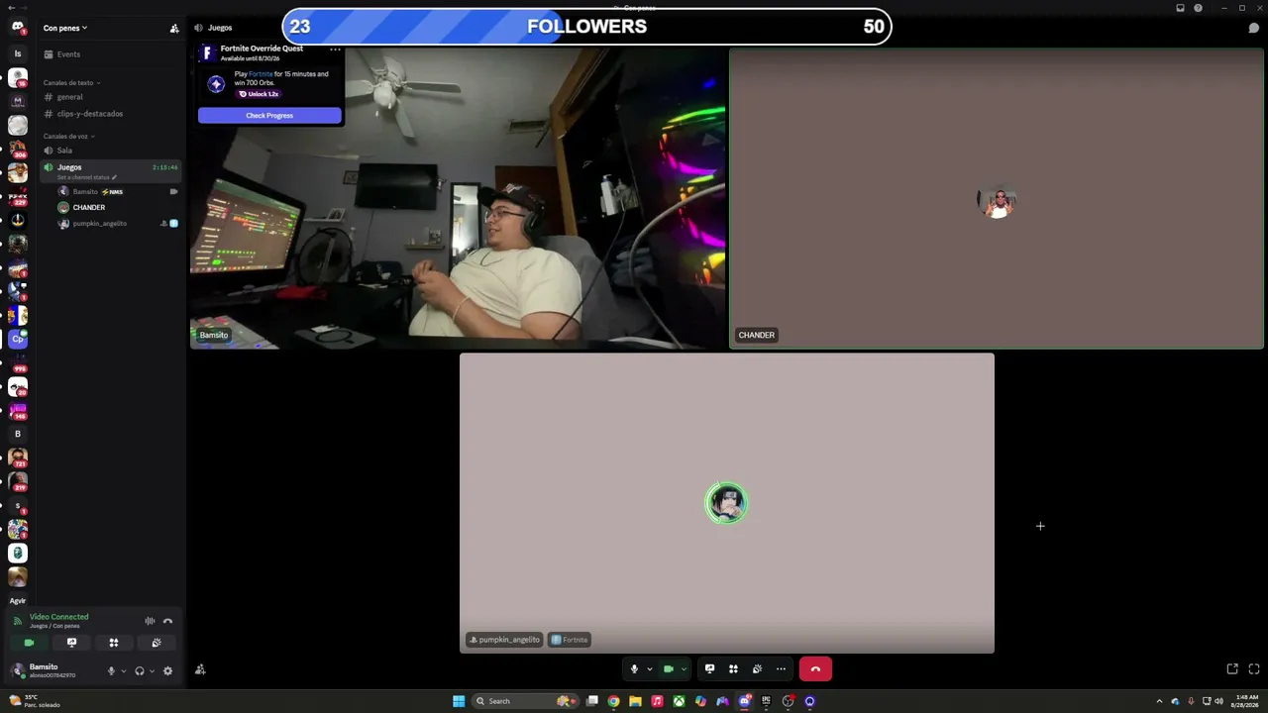Click the Fortnite activity tag on pumpkin_angelito
The height and width of the screenshot is (713, 1268).
pos(570,640)
